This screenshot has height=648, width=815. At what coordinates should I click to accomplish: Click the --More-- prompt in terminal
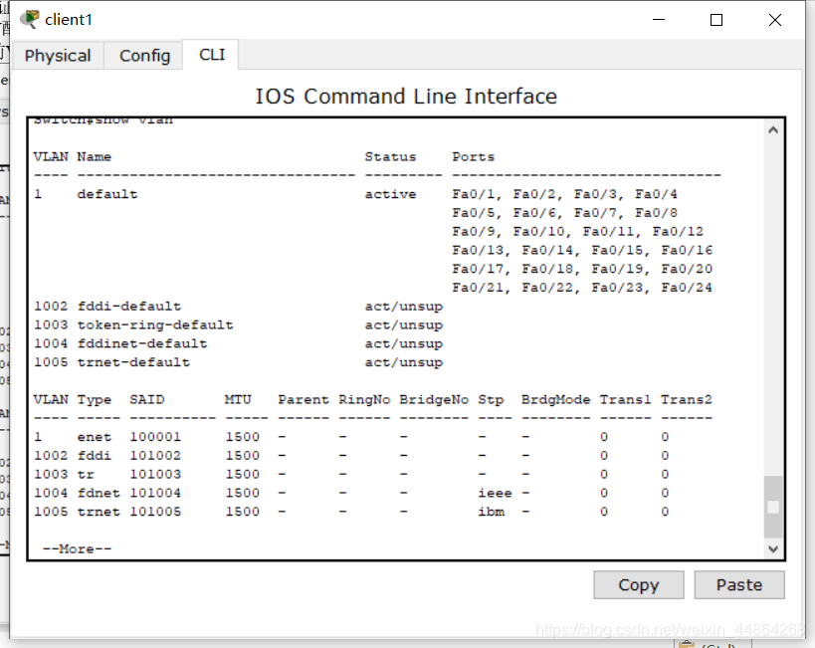point(77,548)
